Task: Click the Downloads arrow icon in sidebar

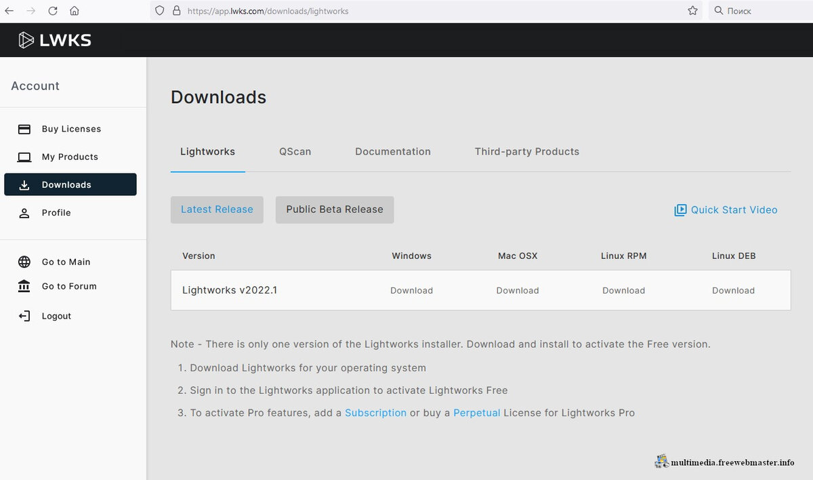Action: click(x=24, y=185)
